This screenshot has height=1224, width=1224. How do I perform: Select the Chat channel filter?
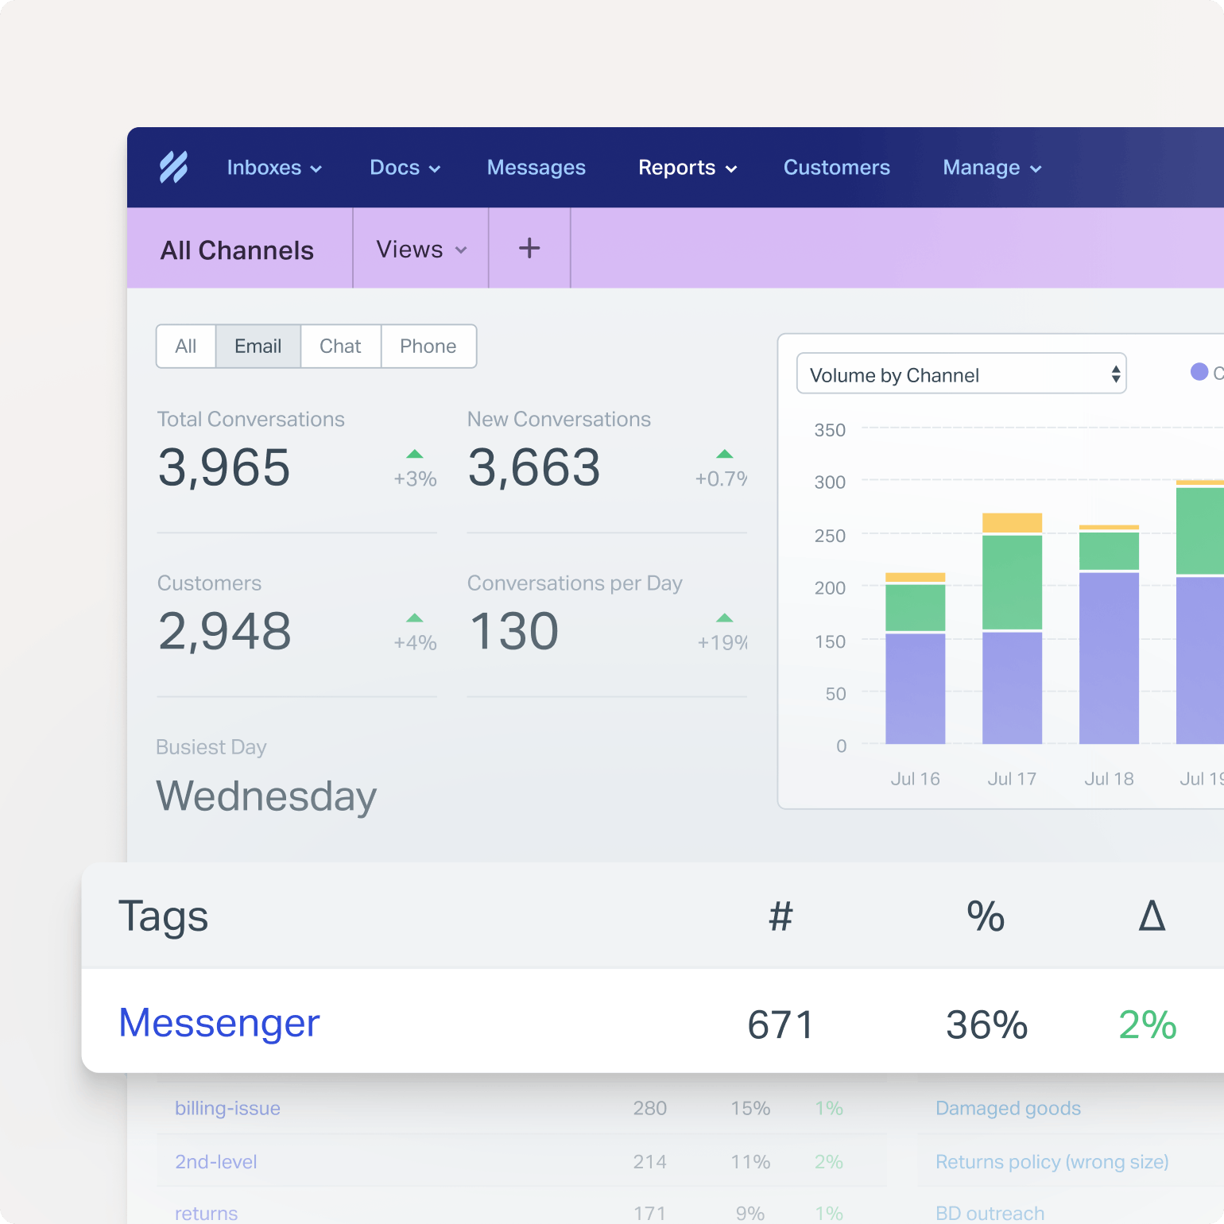340,346
